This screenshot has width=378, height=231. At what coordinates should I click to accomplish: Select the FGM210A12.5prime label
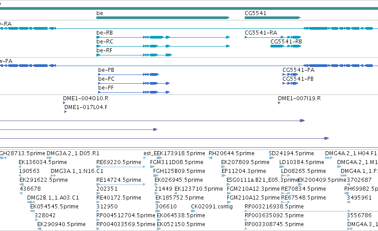click(253, 198)
